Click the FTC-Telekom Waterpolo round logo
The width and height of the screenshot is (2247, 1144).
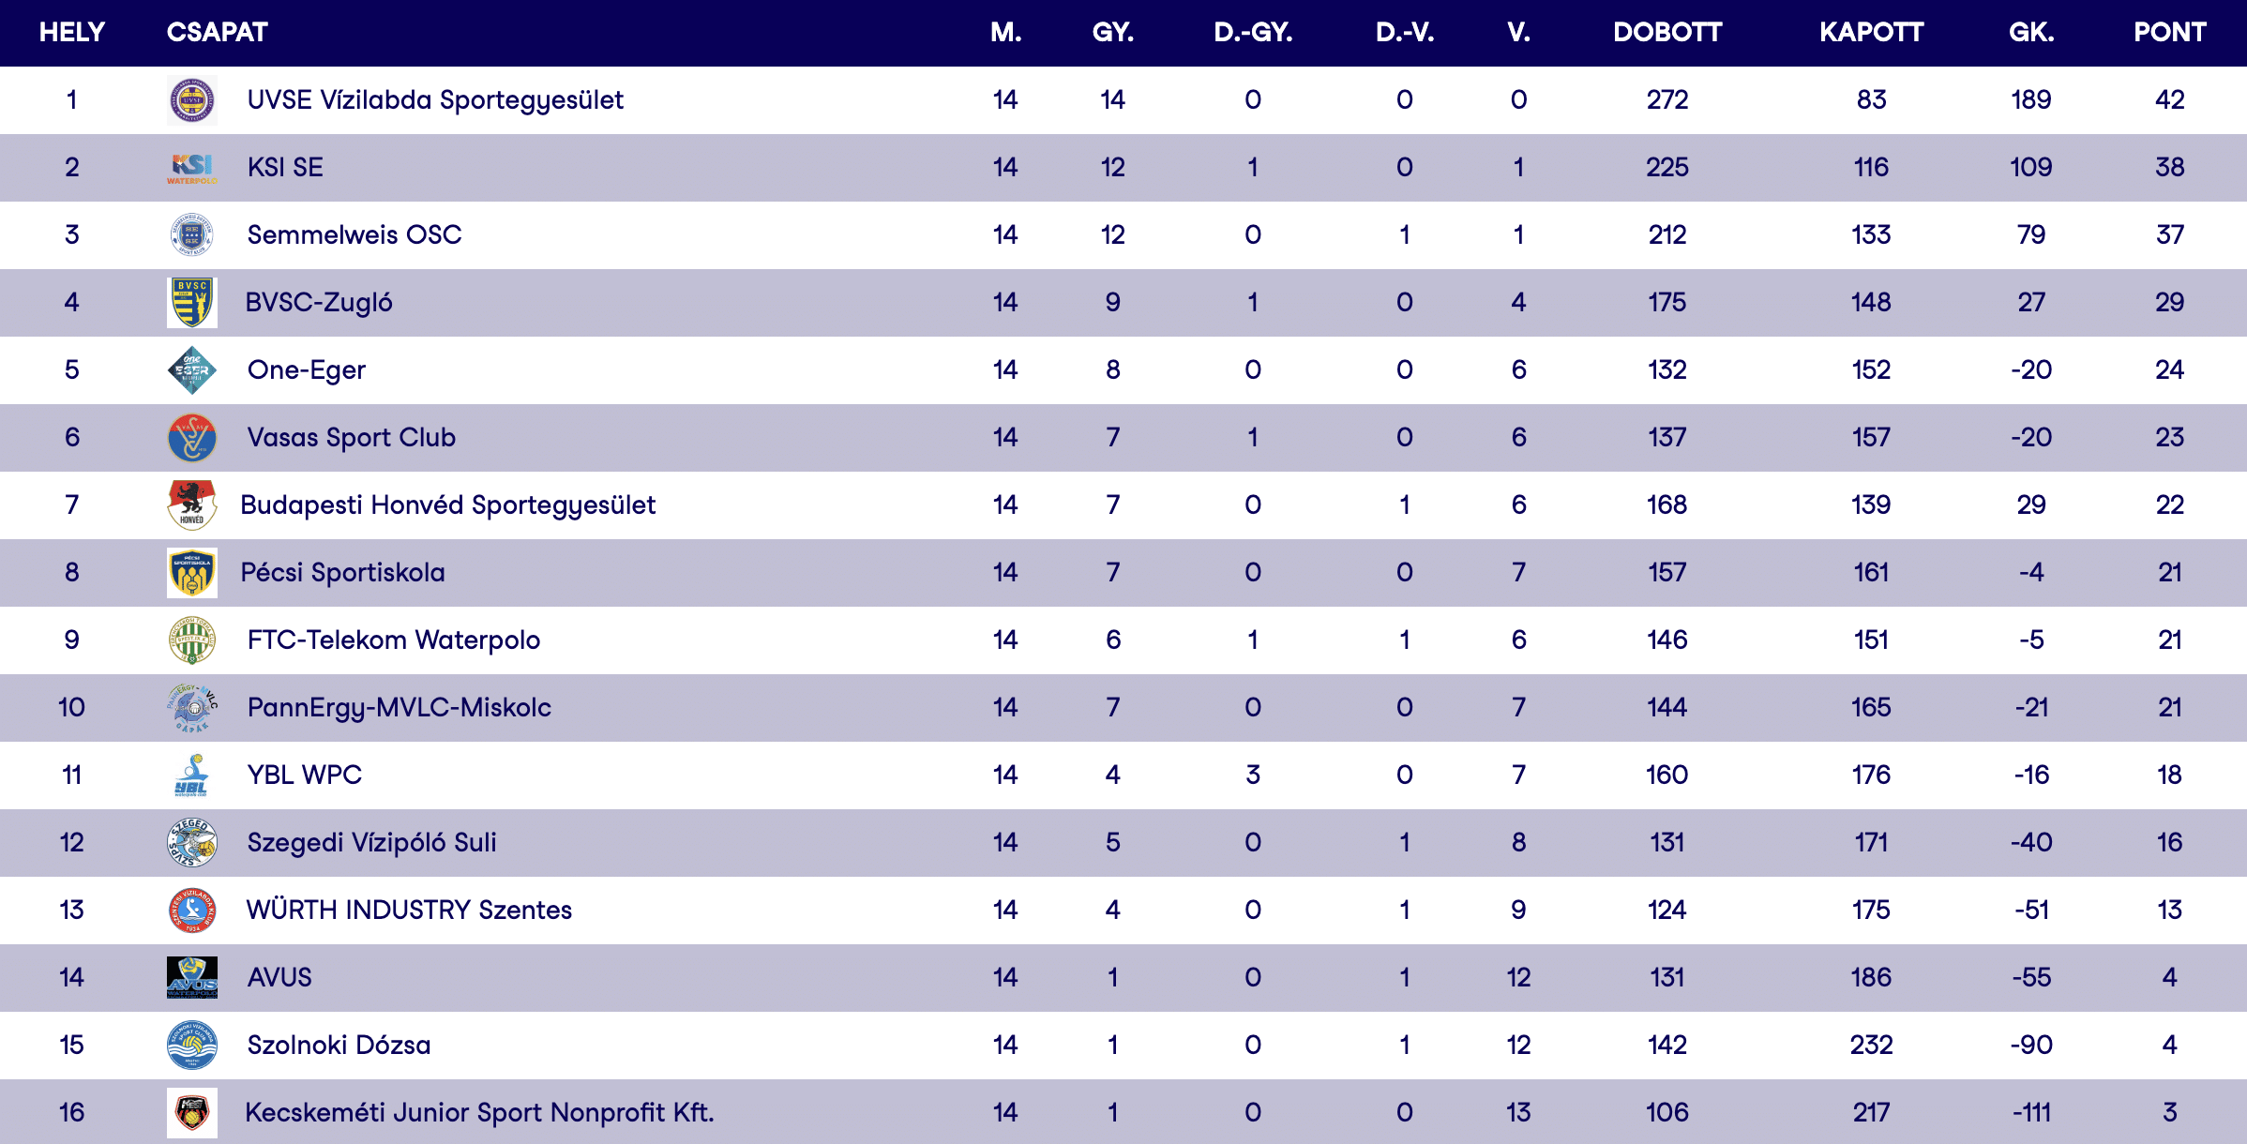pos(191,640)
